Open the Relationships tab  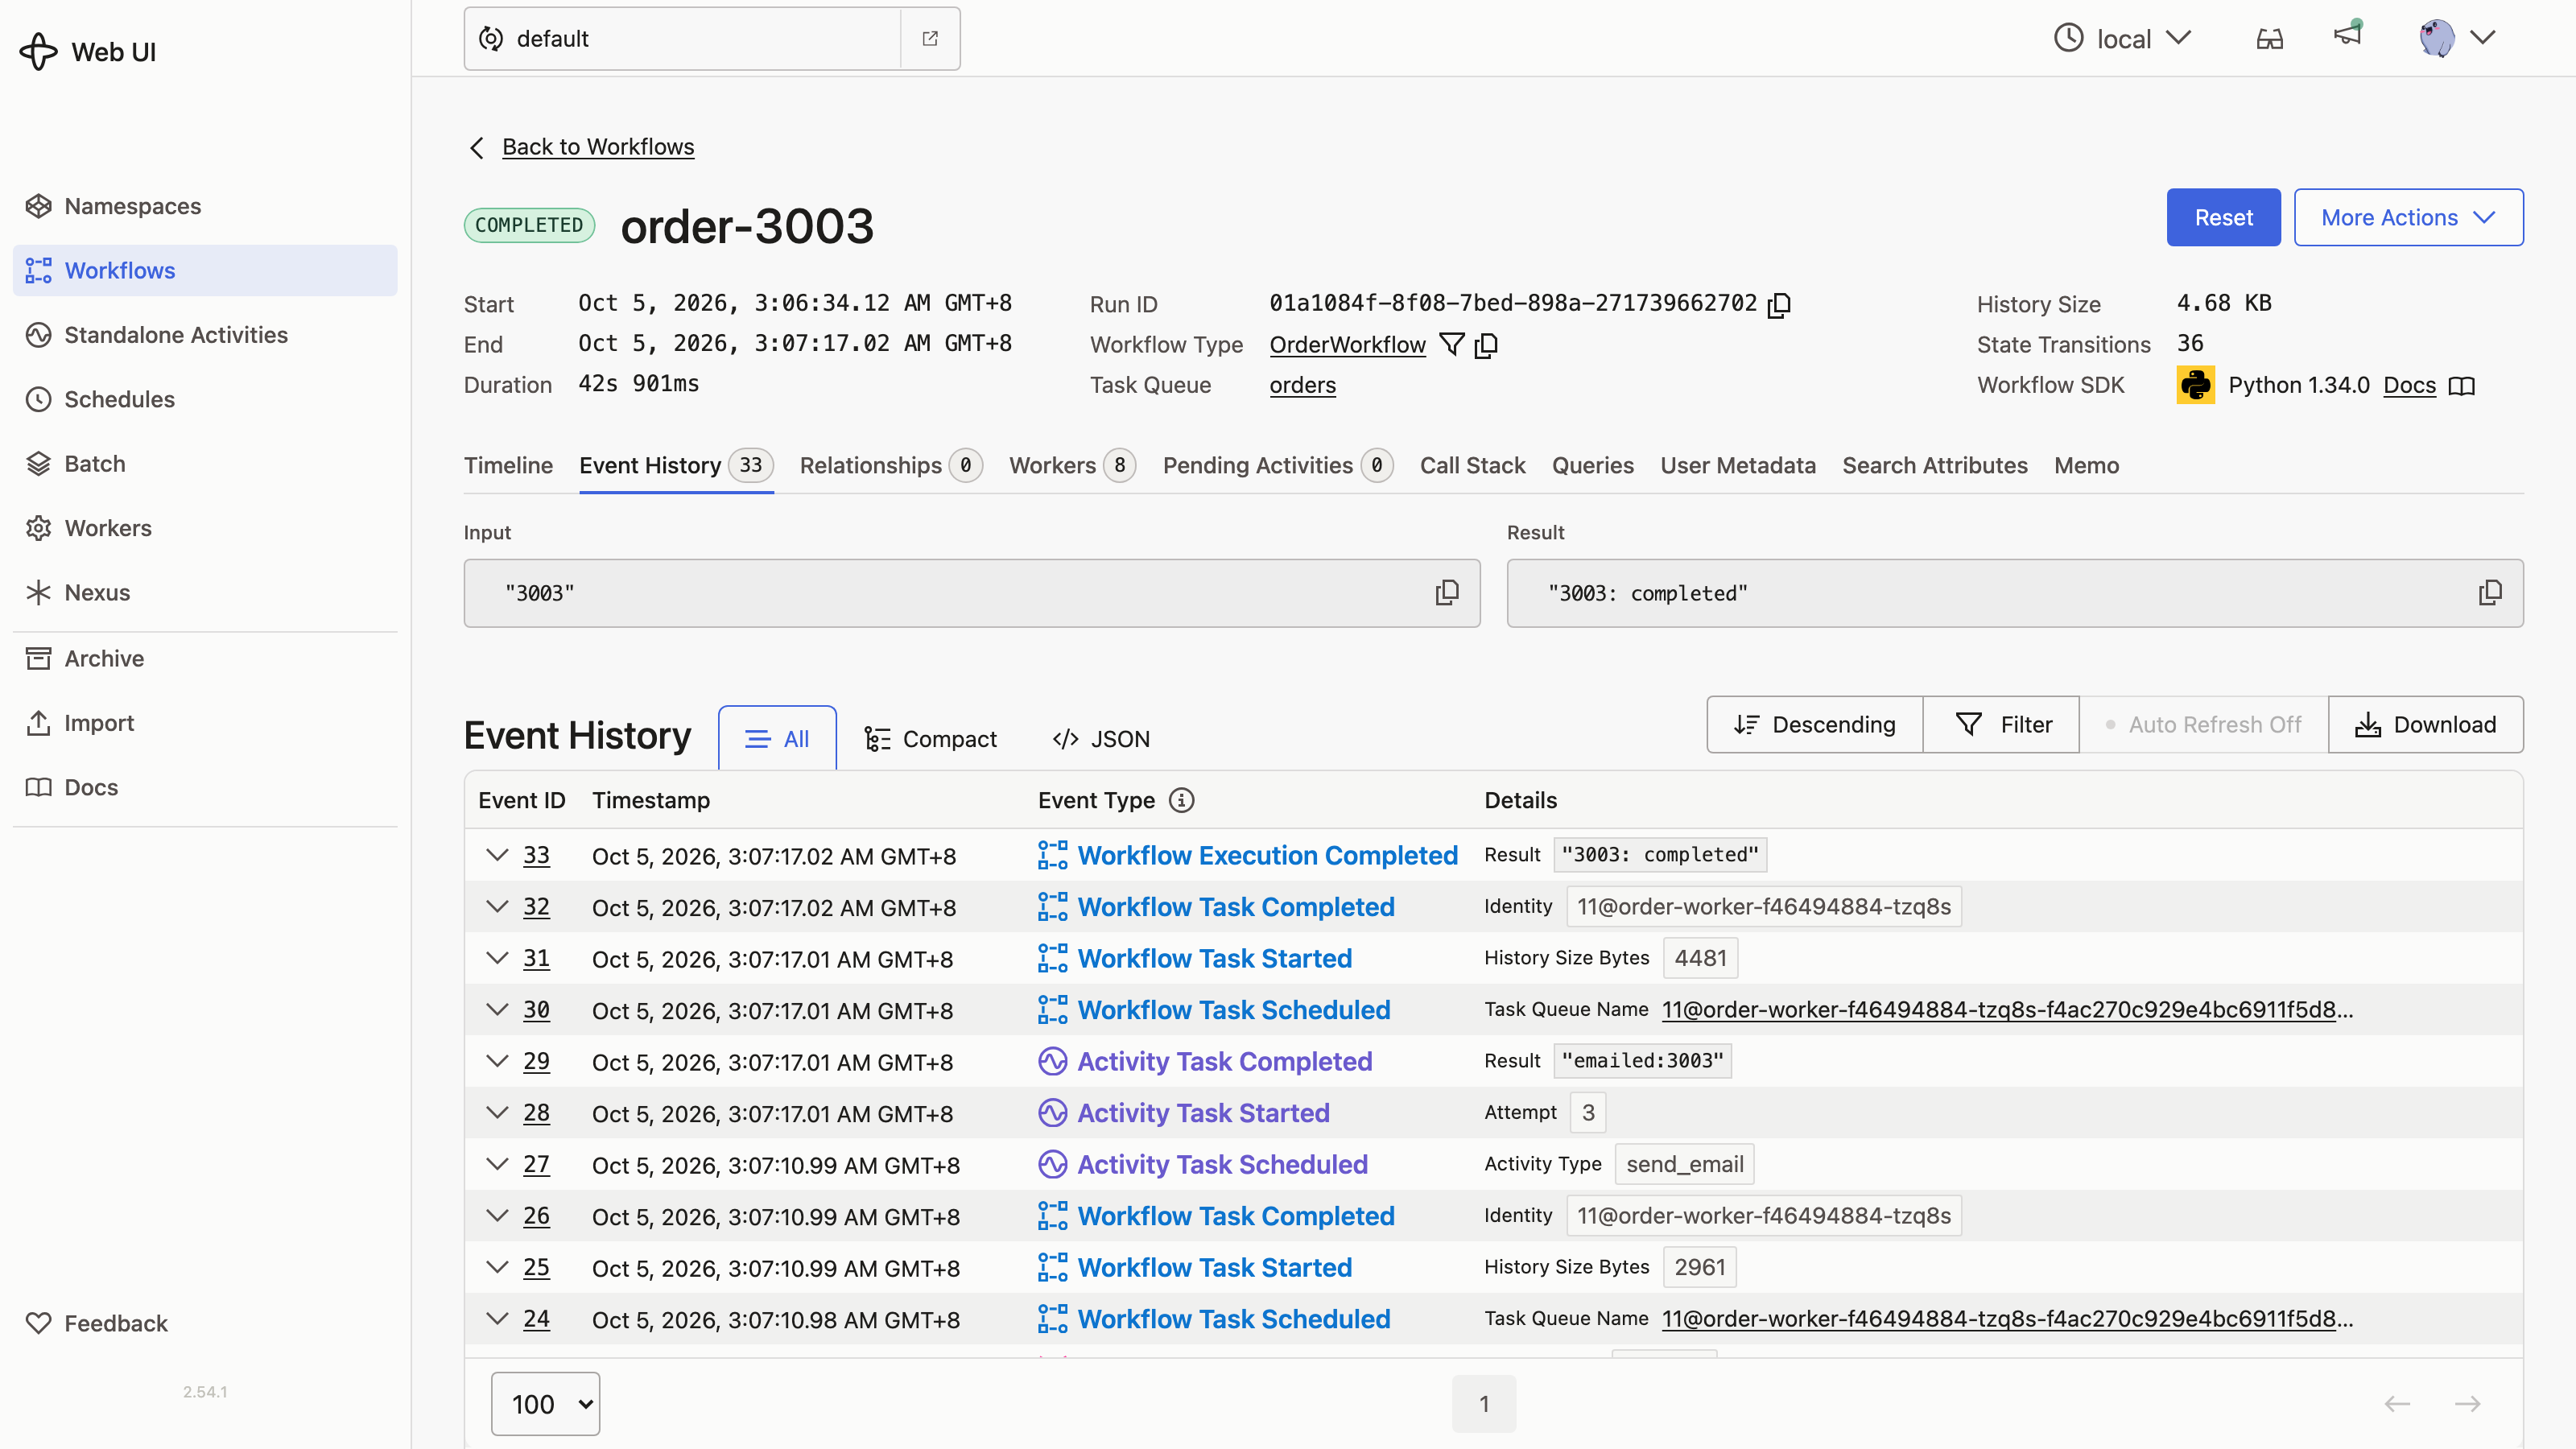(890, 465)
